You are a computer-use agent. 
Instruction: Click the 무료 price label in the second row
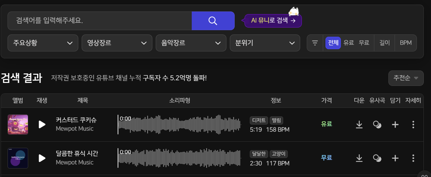coord(327,158)
